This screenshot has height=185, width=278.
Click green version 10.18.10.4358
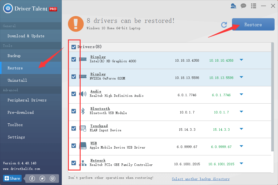coord(221,60)
